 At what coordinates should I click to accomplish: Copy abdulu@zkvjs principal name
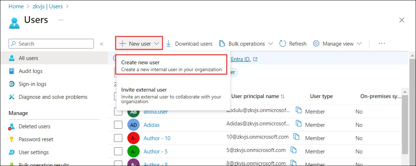point(299,110)
